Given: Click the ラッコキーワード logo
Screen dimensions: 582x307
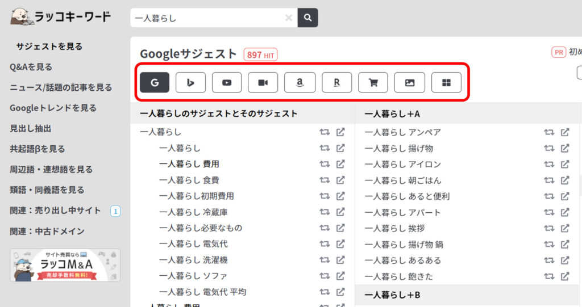Looking at the screenshot, I should tap(60, 16).
